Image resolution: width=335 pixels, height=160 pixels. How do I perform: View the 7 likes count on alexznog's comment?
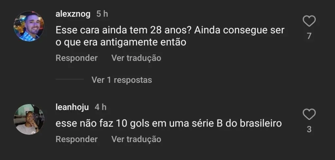(x=309, y=36)
